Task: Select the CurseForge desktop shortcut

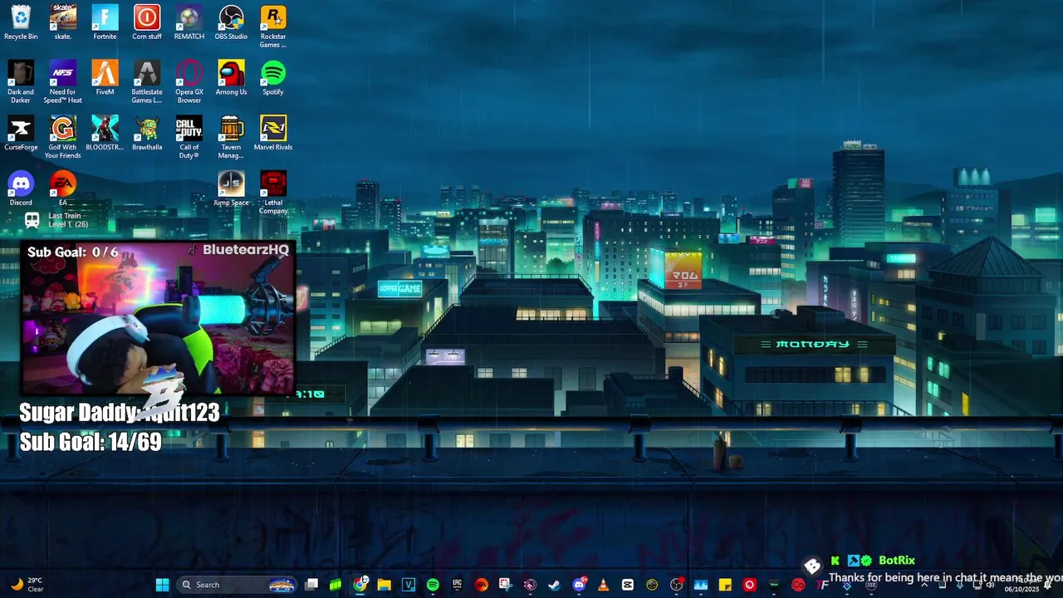Action: (21, 133)
